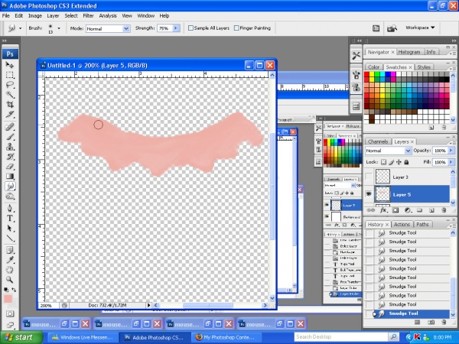Switch to the Paths tab

(x=422, y=224)
